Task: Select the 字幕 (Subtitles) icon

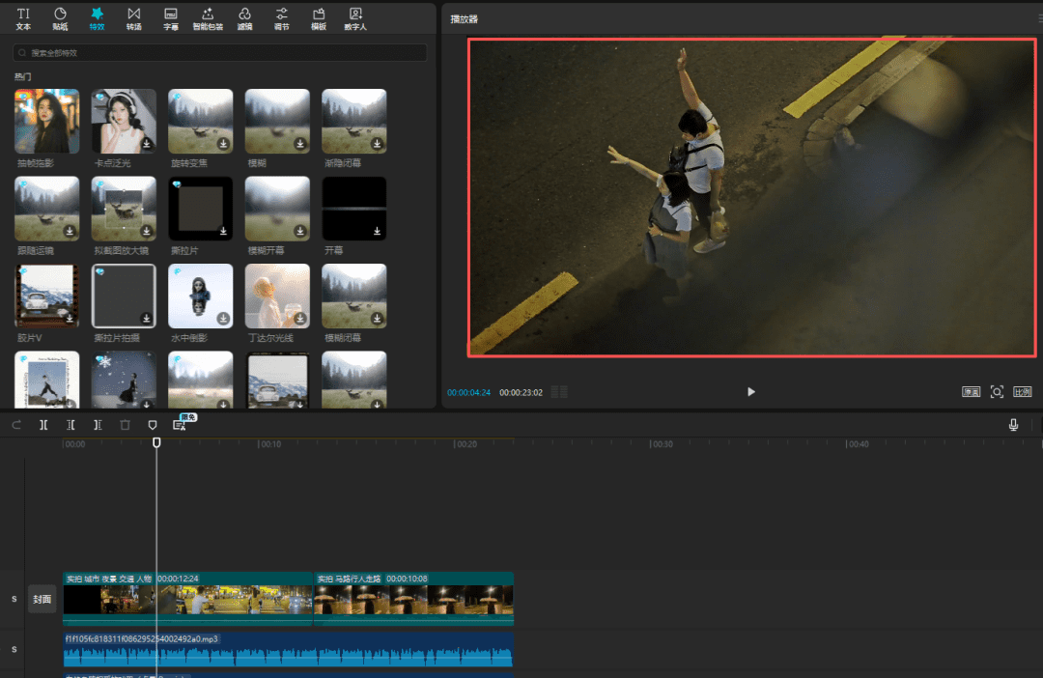Action: [170, 18]
